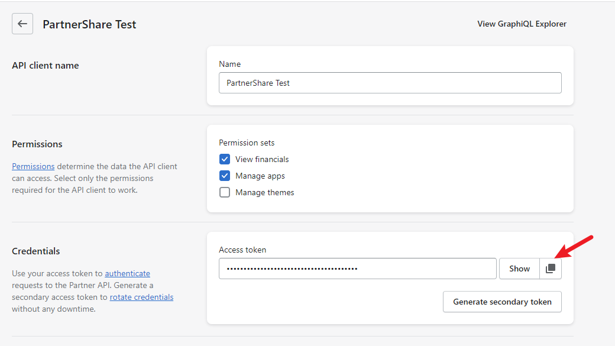Select the Permissions section heading
Screen dimensions: 615x346
click(37, 144)
